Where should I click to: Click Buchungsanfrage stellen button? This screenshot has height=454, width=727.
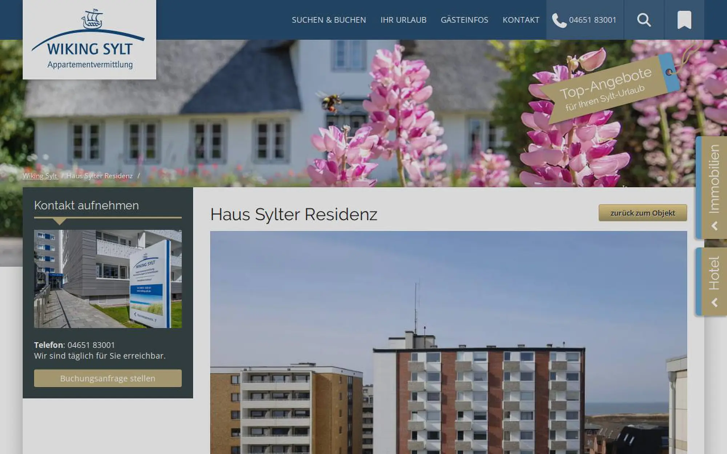tap(108, 378)
